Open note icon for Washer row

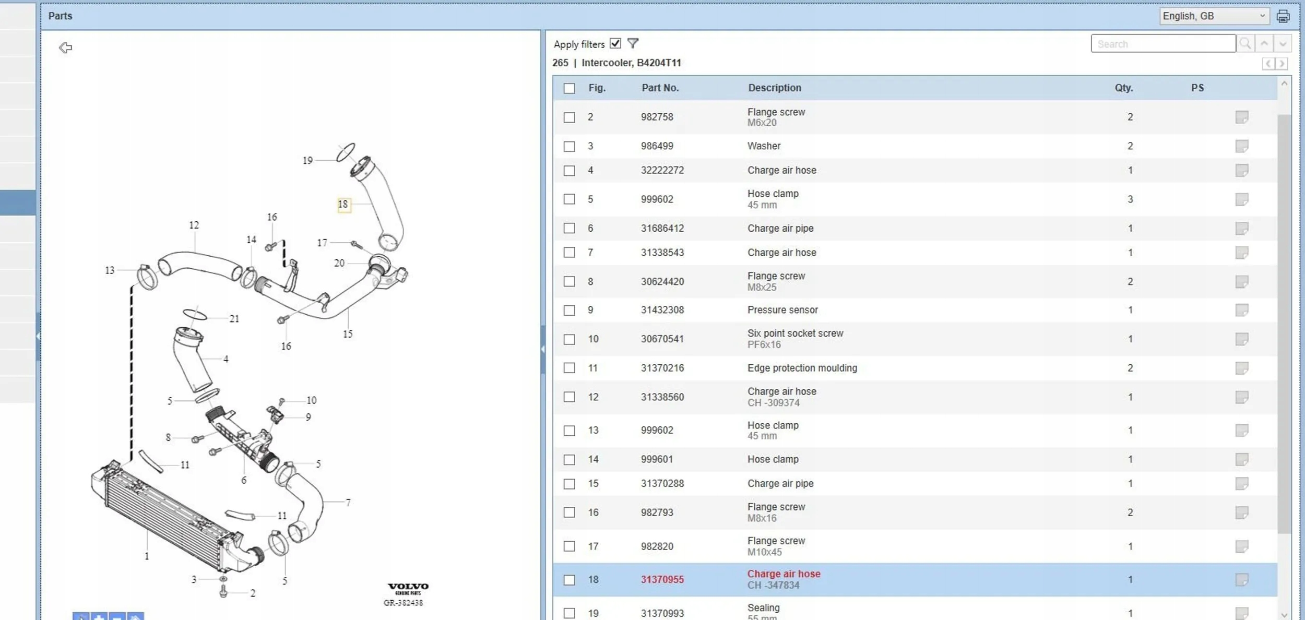(1241, 146)
